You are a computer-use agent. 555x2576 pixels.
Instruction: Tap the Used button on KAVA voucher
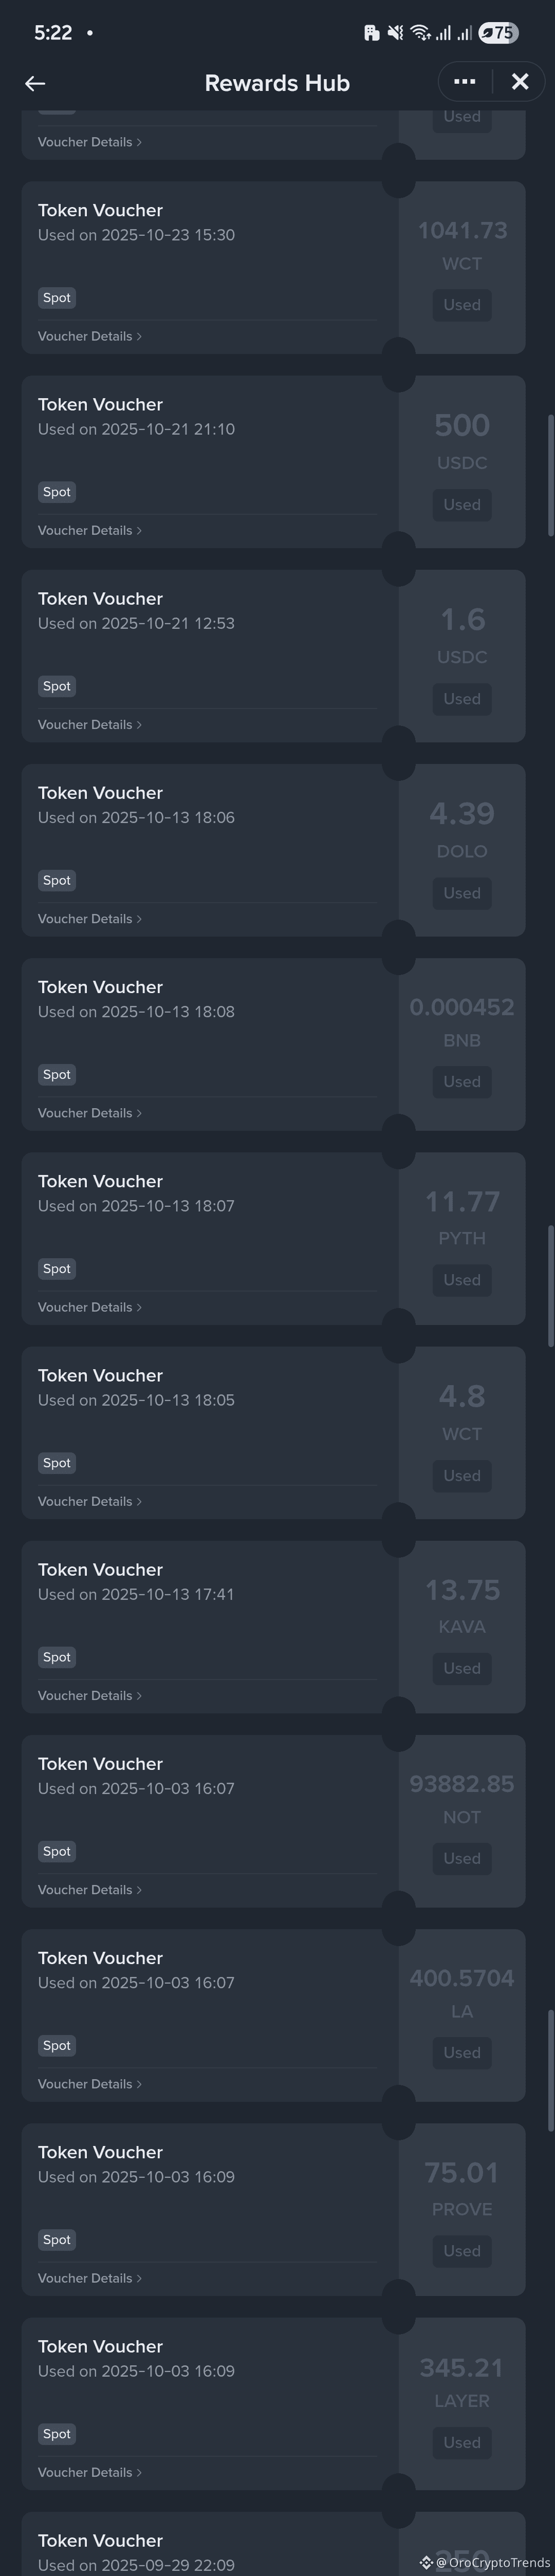461,1668
